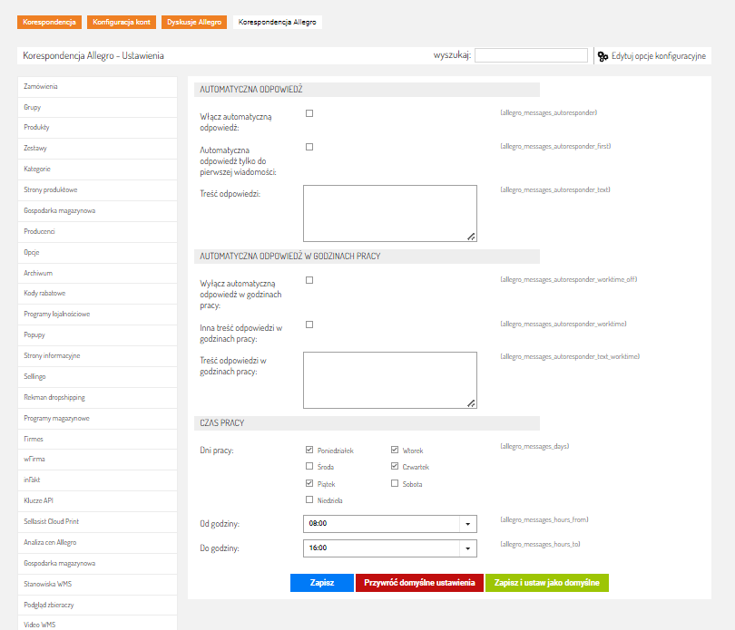This screenshot has height=630, width=735.
Task: Click the gears icon beside Edytuj opcje konfiguracyjne
Action: point(603,56)
